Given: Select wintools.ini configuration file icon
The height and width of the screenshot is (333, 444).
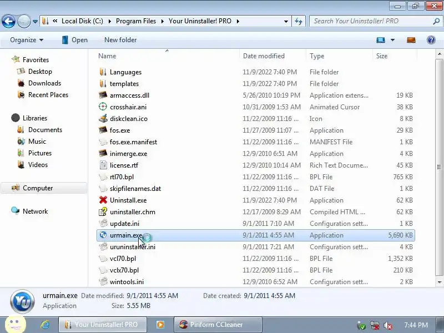Looking at the screenshot, I should tap(103, 282).
